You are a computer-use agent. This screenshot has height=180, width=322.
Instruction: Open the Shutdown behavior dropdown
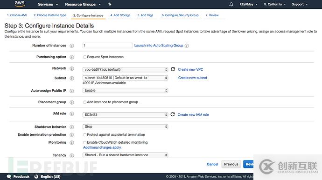125,127
